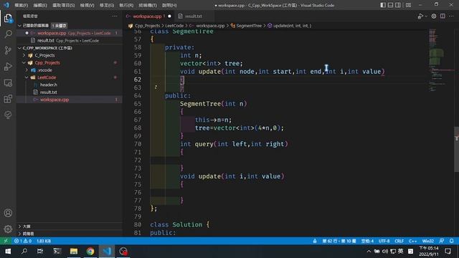Click update(int, int, int,) breadcrumb segment

point(292,26)
